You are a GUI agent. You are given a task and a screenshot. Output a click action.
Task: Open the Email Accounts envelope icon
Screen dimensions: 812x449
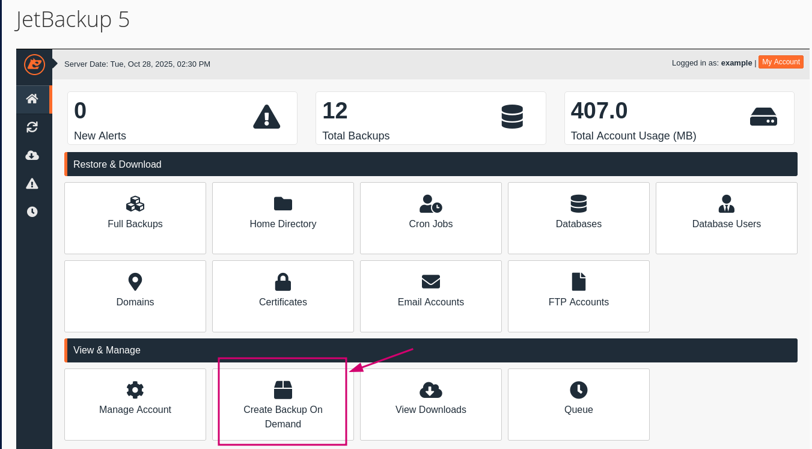[x=430, y=282]
